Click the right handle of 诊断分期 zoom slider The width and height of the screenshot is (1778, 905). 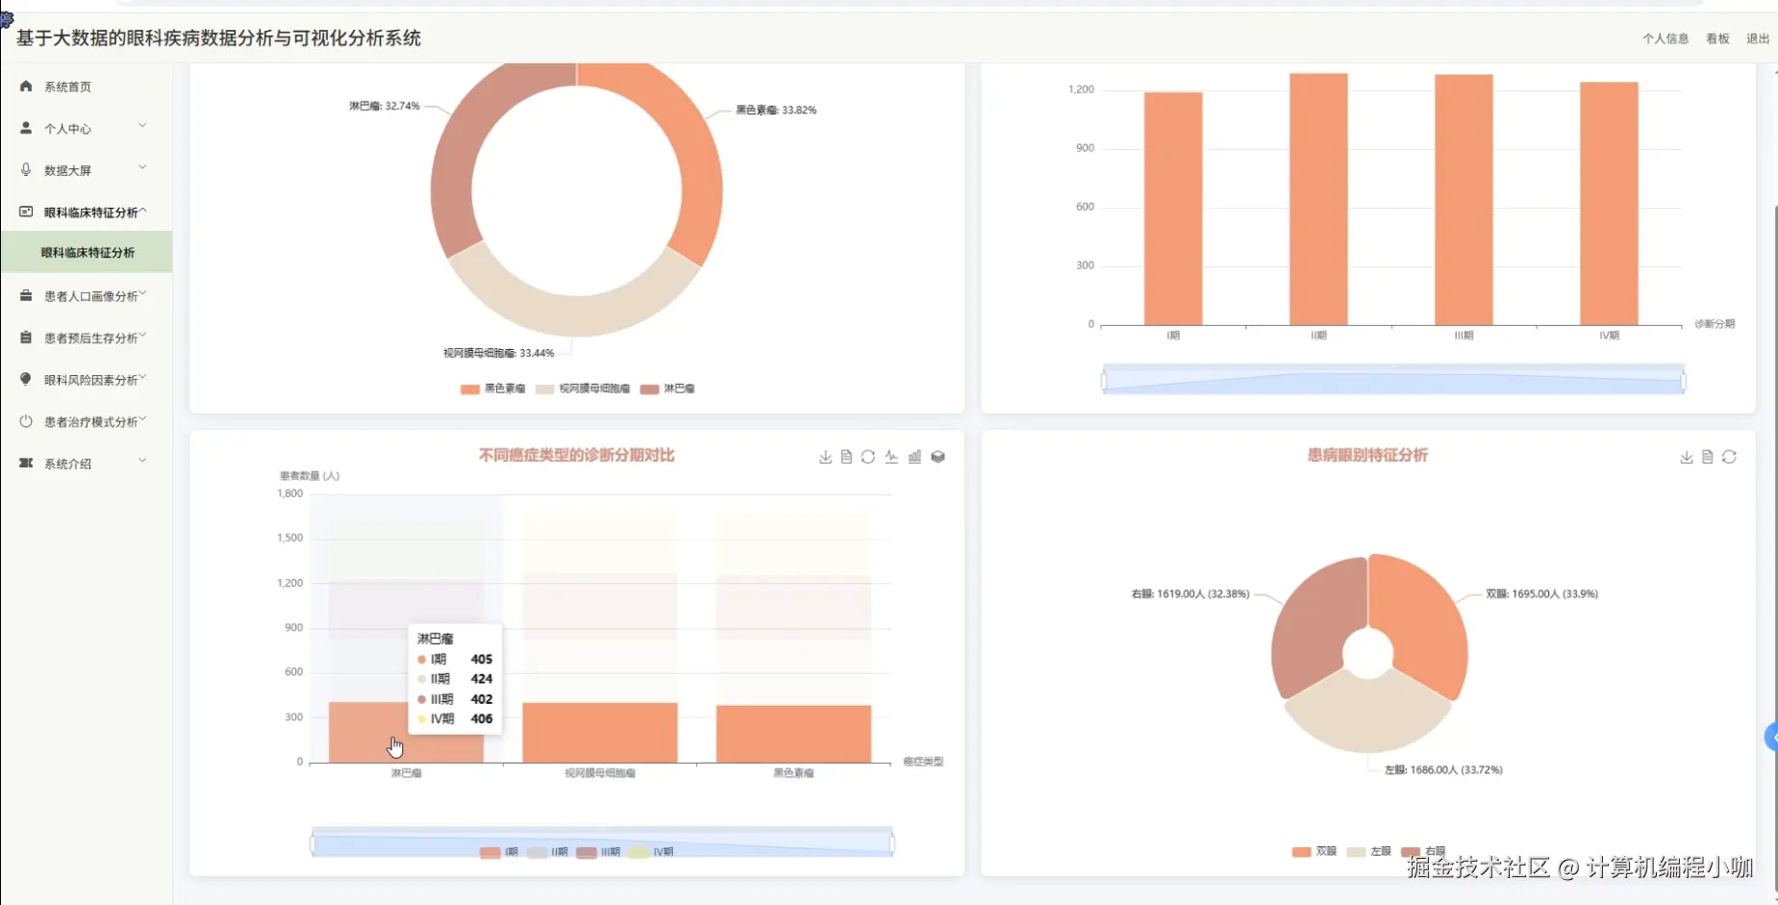pos(1684,381)
